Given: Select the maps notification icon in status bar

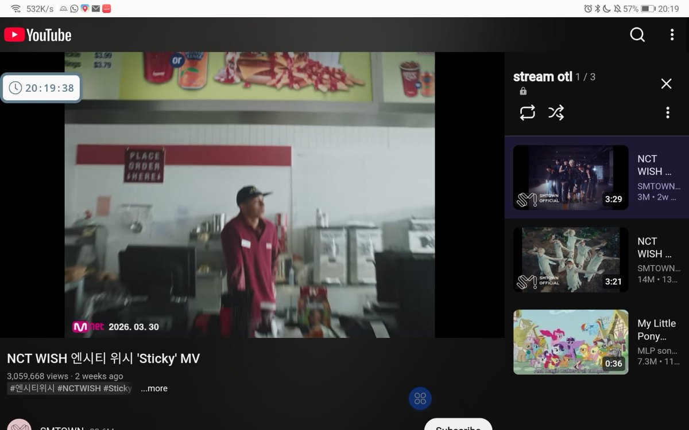Looking at the screenshot, I should click(x=84, y=9).
